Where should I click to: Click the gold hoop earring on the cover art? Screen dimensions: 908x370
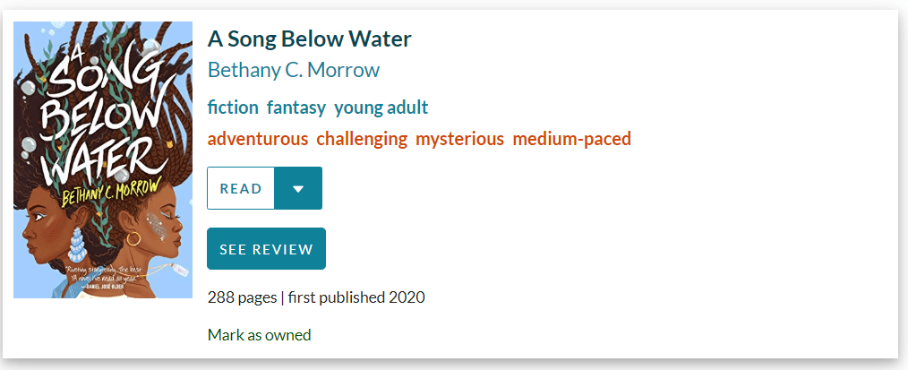[133, 239]
